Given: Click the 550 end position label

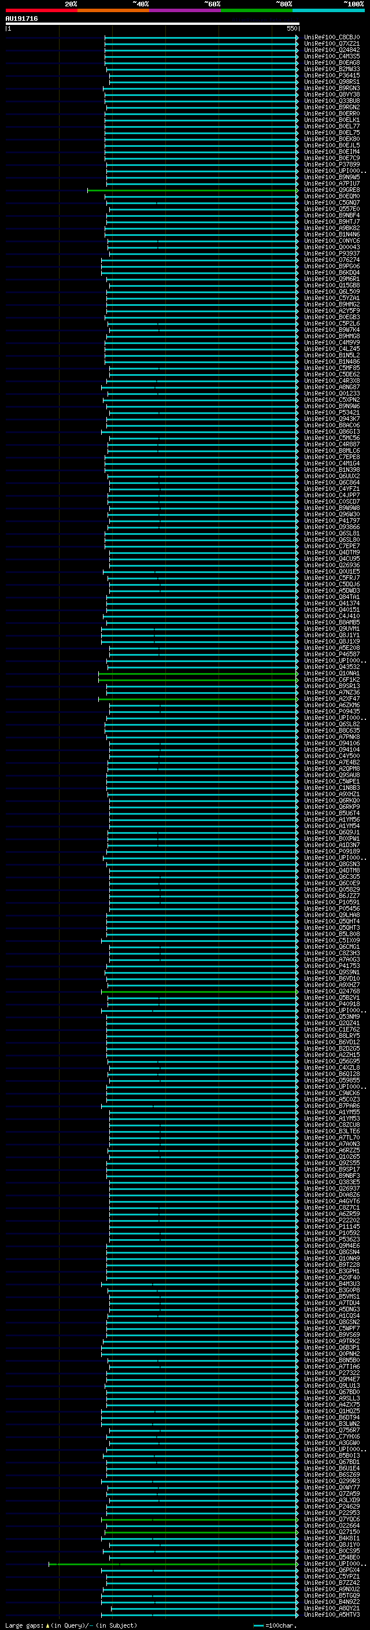Looking at the screenshot, I should click(x=291, y=28).
